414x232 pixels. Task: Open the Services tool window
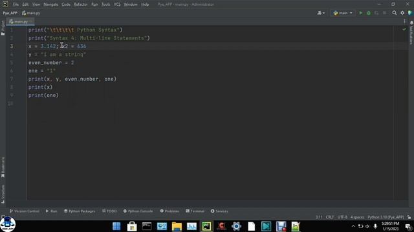coord(219,211)
